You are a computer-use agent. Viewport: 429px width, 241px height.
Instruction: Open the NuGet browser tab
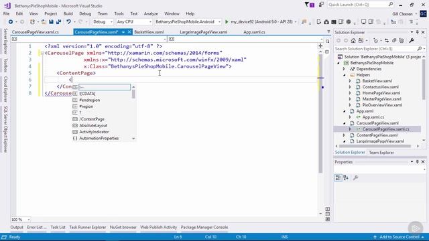(123, 227)
